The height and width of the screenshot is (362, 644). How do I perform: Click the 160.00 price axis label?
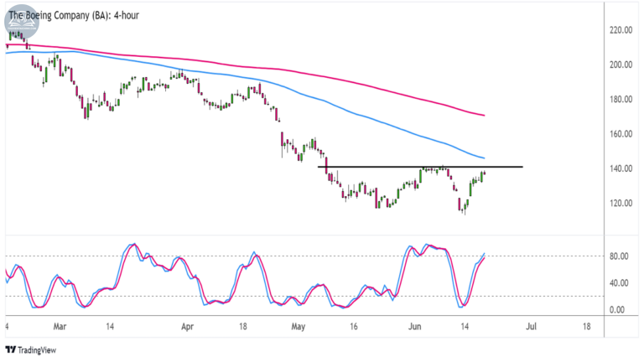[x=621, y=134]
